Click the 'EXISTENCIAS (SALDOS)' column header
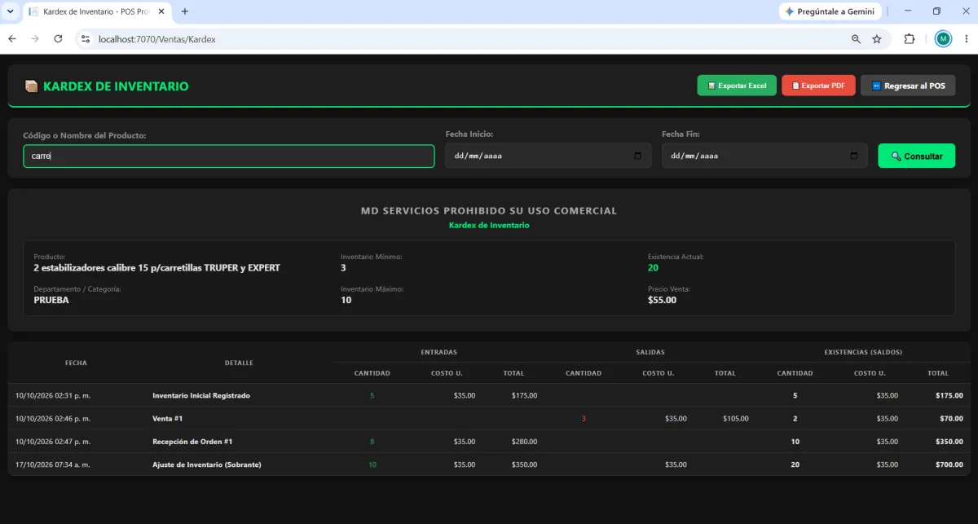This screenshot has height=524, width=978. pos(863,352)
